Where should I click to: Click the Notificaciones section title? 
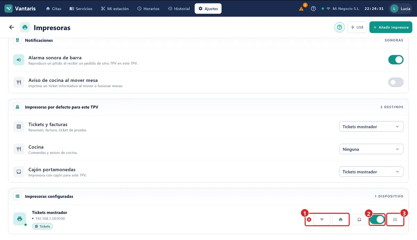click(39, 40)
